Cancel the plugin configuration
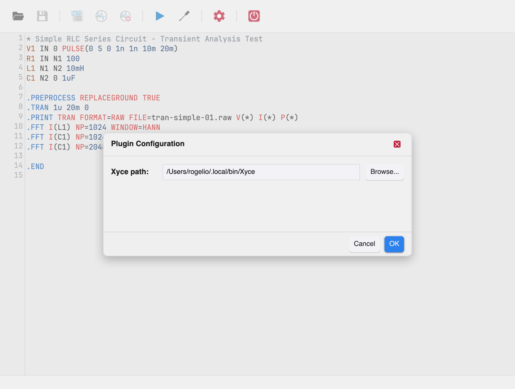 click(365, 244)
